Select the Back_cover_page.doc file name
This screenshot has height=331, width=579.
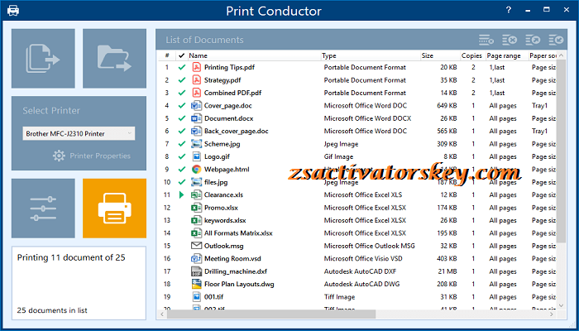click(237, 131)
